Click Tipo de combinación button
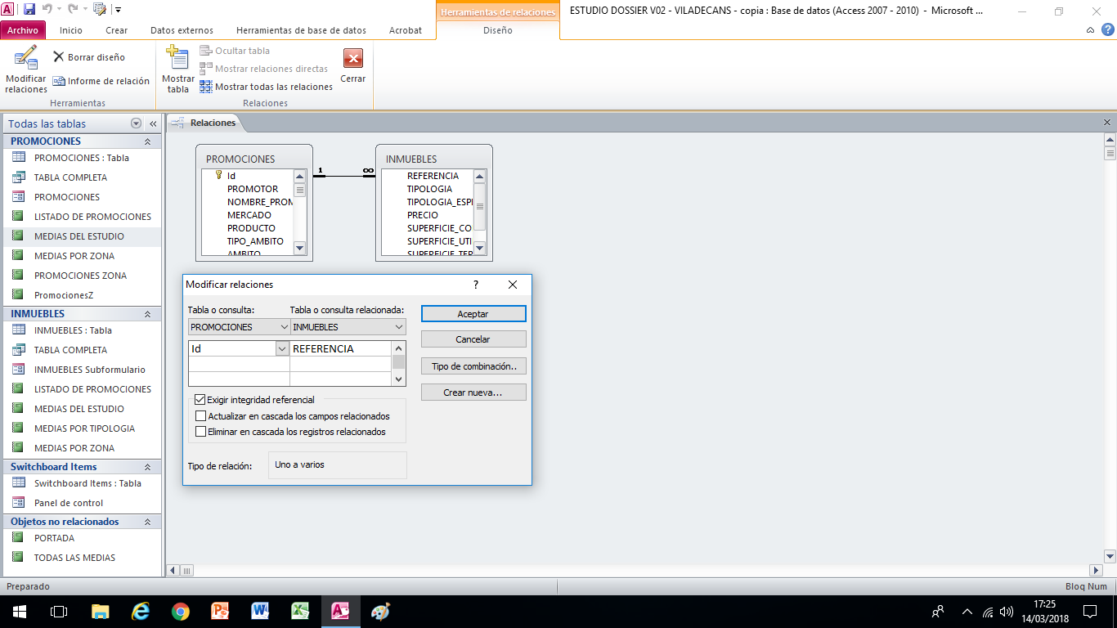 pos(473,366)
